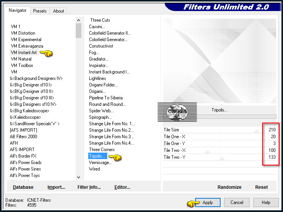Screen dimensions: 283x212
Task: Select VM Natural category
Action: 21,59
